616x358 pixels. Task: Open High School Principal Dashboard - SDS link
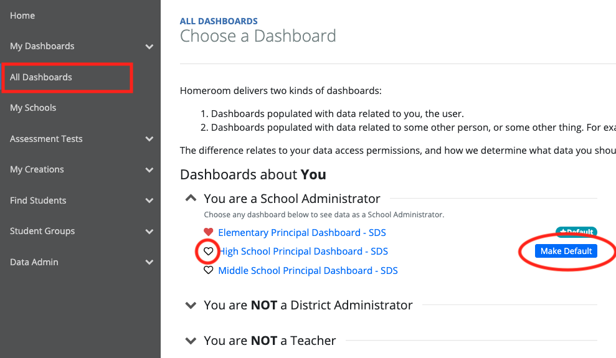pos(303,252)
